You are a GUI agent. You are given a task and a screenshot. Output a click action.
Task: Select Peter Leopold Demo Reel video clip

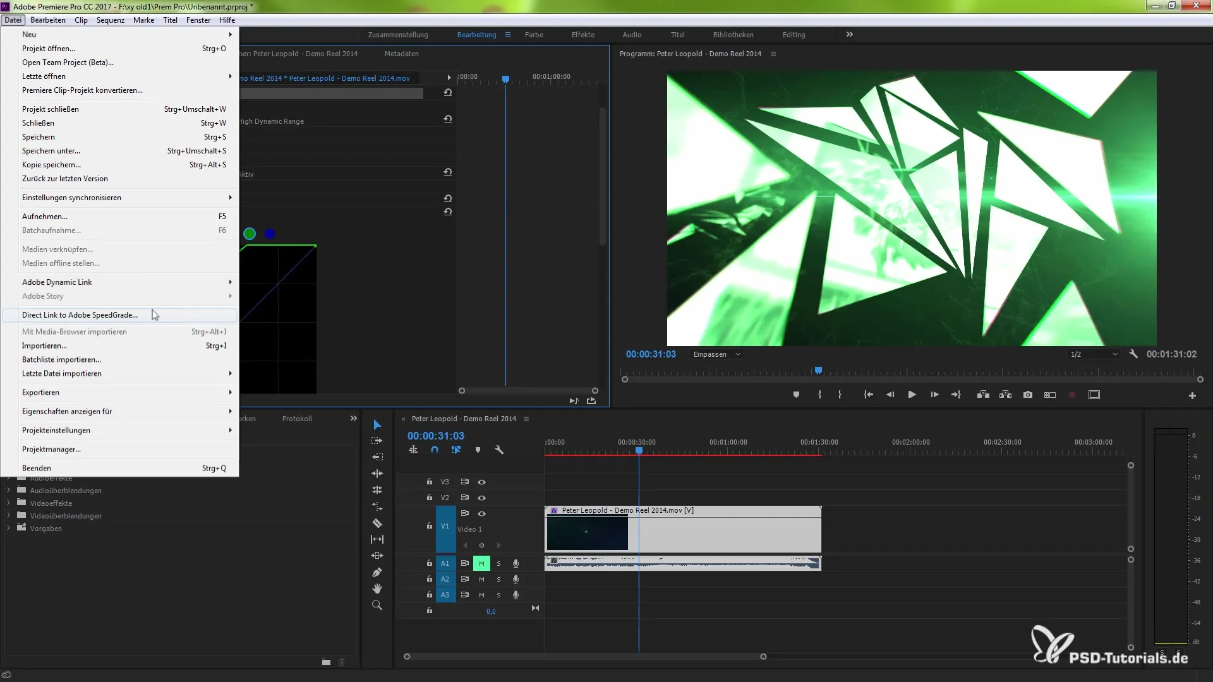pos(683,529)
